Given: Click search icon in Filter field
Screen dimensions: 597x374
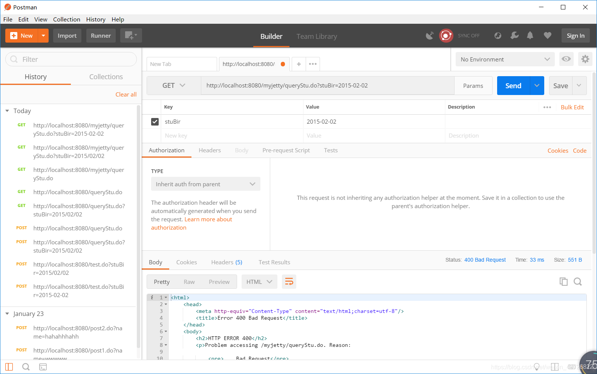Looking at the screenshot, I should click(14, 59).
